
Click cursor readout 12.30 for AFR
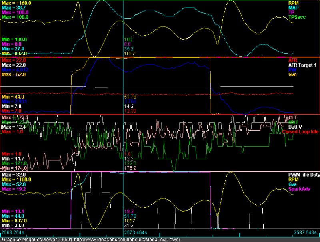point(130,111)
